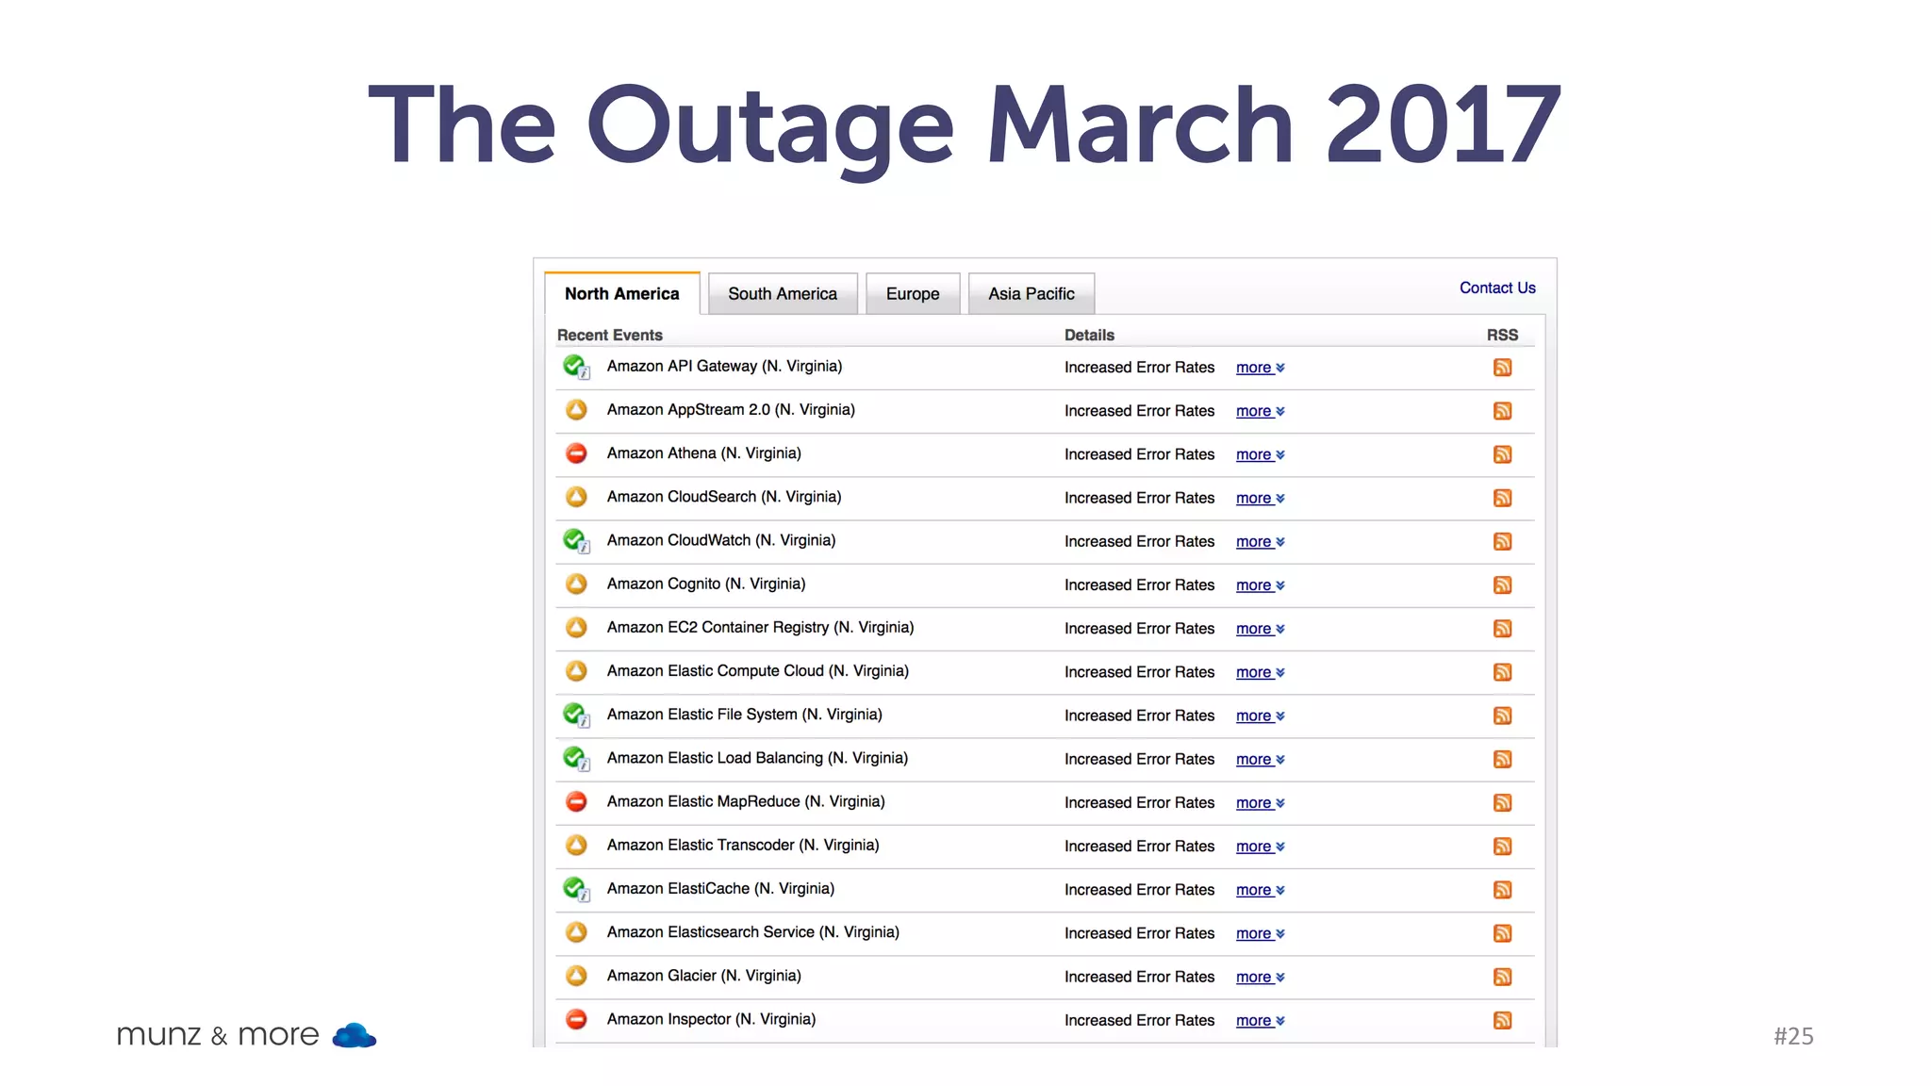Open the Asia Pacific tab
Screen dimensions: 1931x1086
click(x=1031, y=294)
